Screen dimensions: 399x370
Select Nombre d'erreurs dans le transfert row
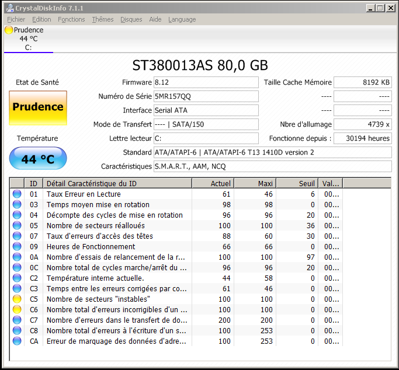pos(176,320)
